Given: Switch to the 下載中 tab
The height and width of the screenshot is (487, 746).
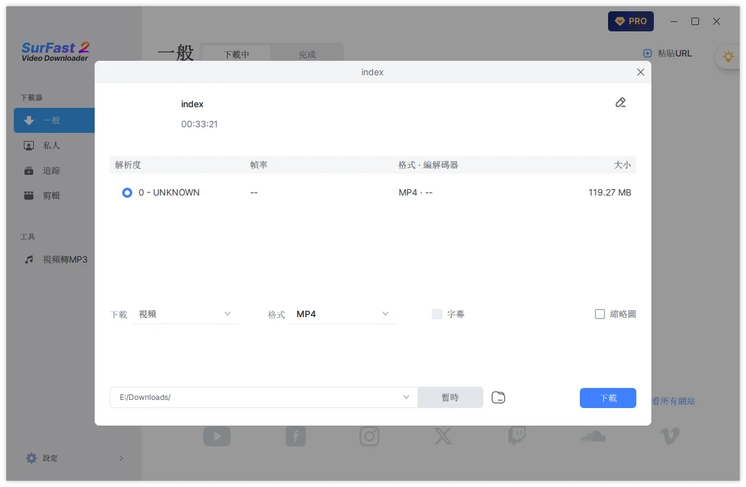Looking at the screenshot, I should [236, 55].
